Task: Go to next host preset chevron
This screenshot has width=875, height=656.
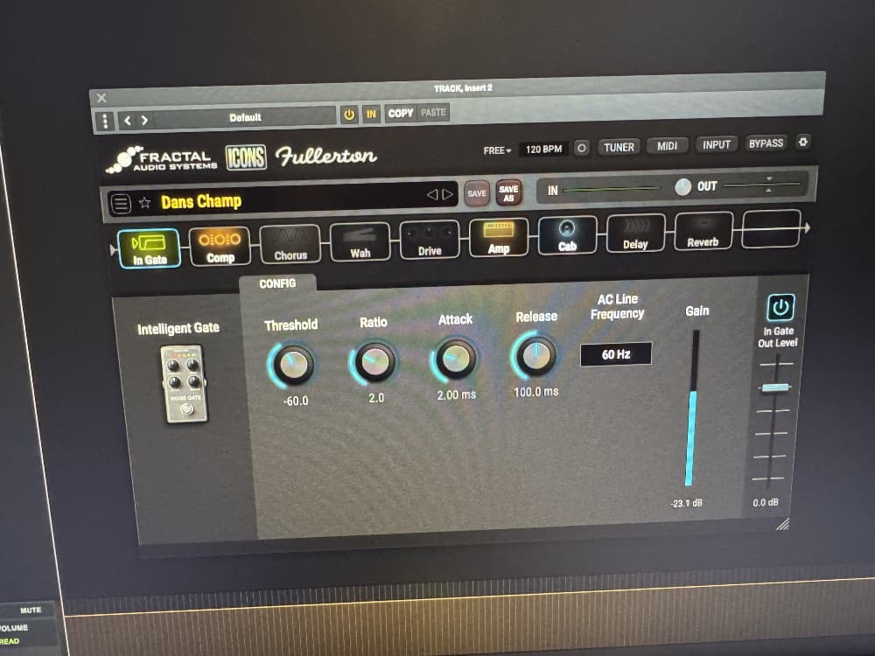Action: [144, 120]
